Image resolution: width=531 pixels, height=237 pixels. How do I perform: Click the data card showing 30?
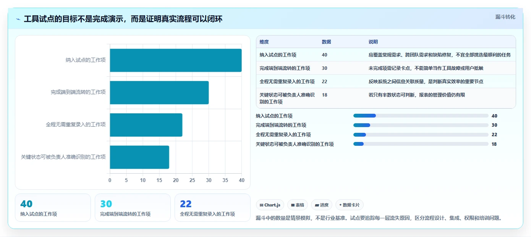[x=133, y=208]
